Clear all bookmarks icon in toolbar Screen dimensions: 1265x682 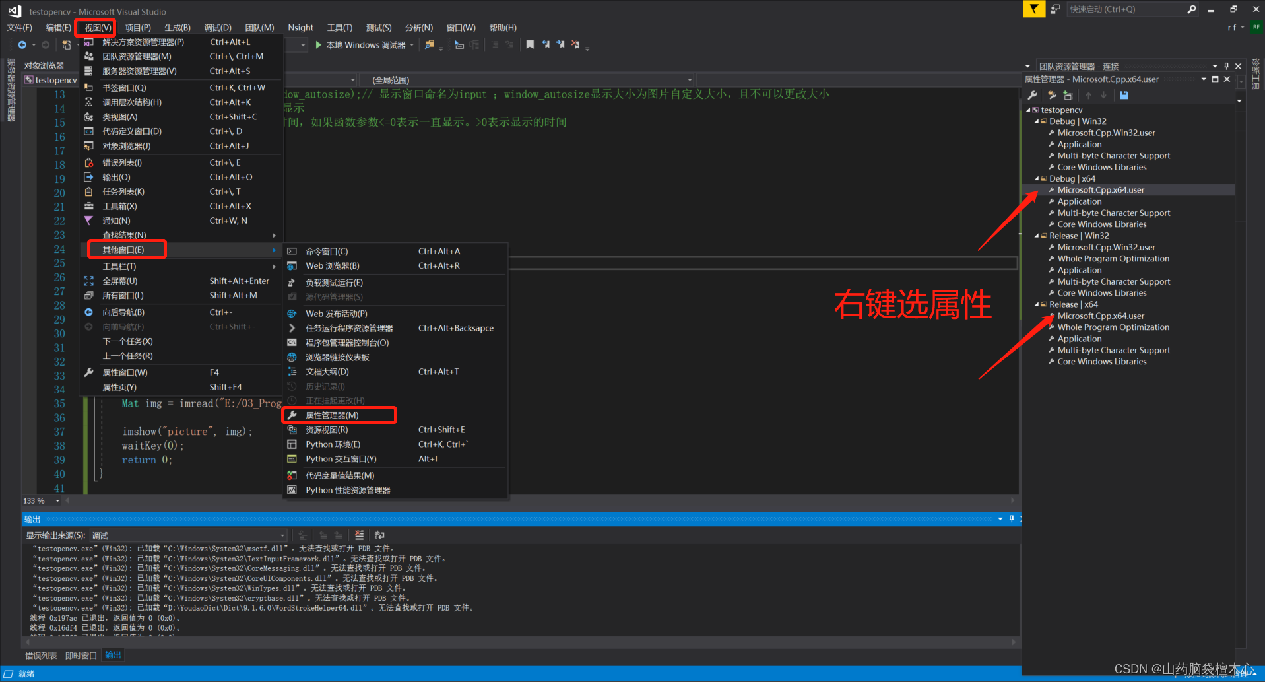click(575, 44)
